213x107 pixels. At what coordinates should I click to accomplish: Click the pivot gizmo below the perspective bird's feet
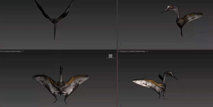165,99
